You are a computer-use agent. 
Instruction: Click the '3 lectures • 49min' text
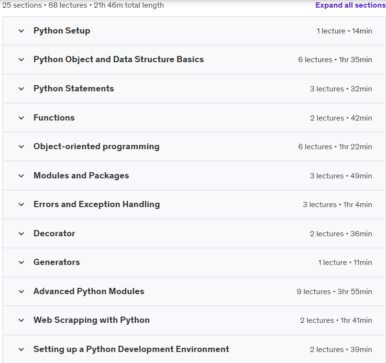tap(341, 176)
